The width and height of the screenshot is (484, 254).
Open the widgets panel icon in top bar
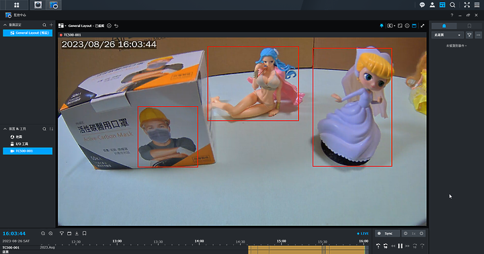coord(442,5)
